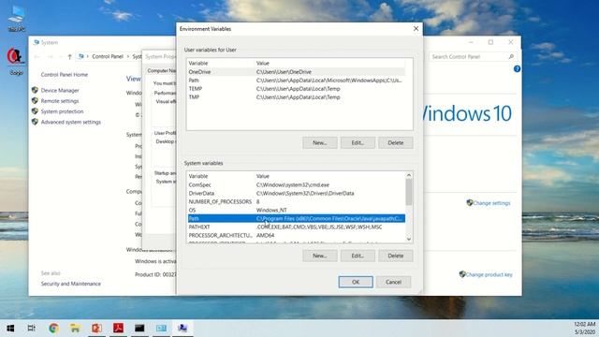599x337 pixels.
Task: Confirm with the OK button
Action: click(x=356, y=282)
